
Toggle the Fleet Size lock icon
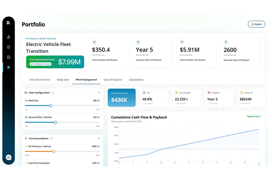pos(98,100)
